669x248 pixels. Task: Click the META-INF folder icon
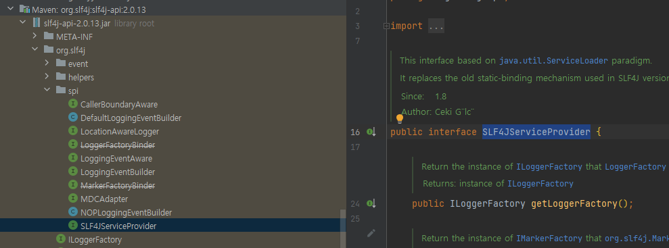point(49,36)
